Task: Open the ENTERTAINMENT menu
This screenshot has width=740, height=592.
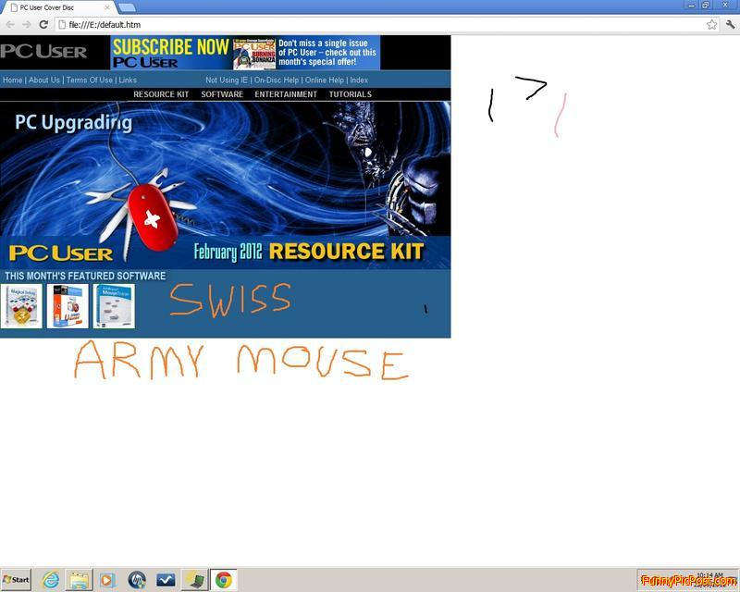Action: (286, 94)
